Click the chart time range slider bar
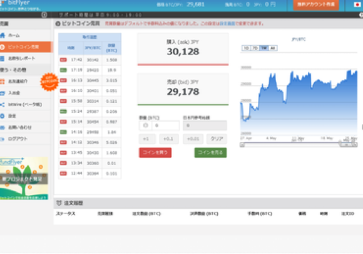Image resolution: width=363 pixels, height=254 pixels. (299, 145)
